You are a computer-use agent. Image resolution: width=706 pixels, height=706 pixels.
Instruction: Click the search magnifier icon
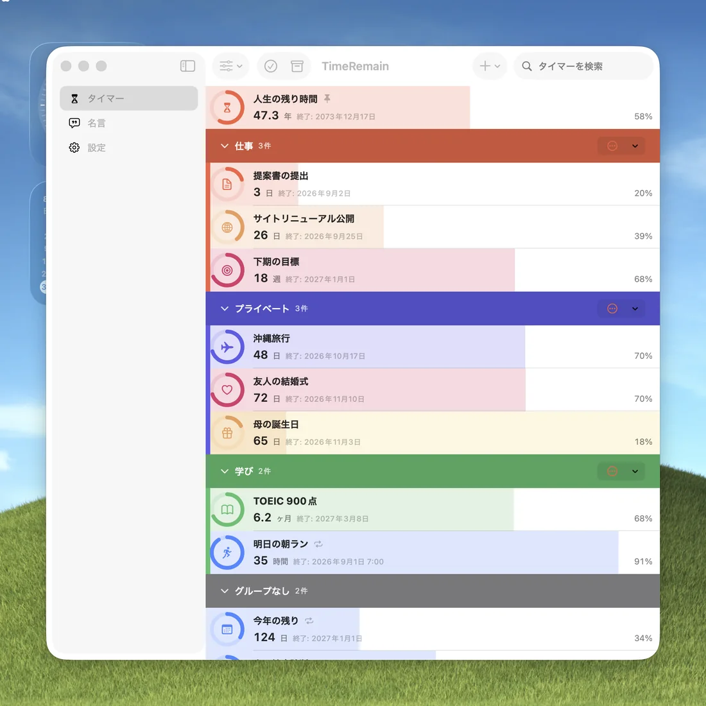tap(526, 66)
